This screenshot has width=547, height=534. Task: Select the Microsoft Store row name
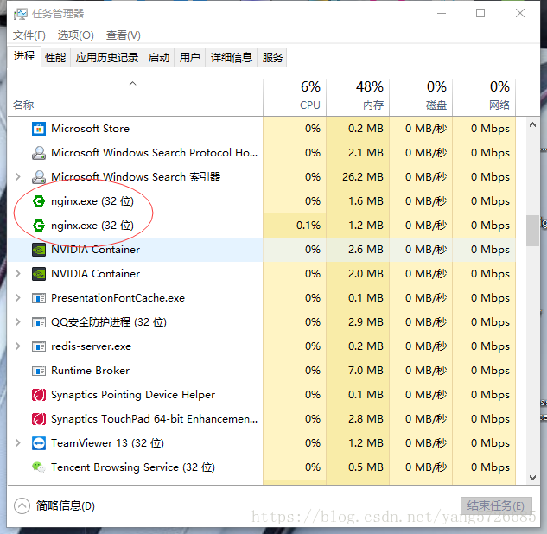[91, 129]
